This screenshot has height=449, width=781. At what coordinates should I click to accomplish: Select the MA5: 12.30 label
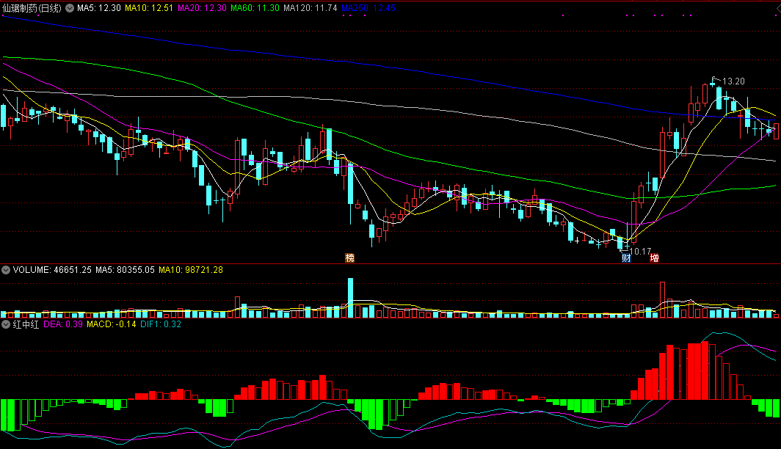click(98, 8)
